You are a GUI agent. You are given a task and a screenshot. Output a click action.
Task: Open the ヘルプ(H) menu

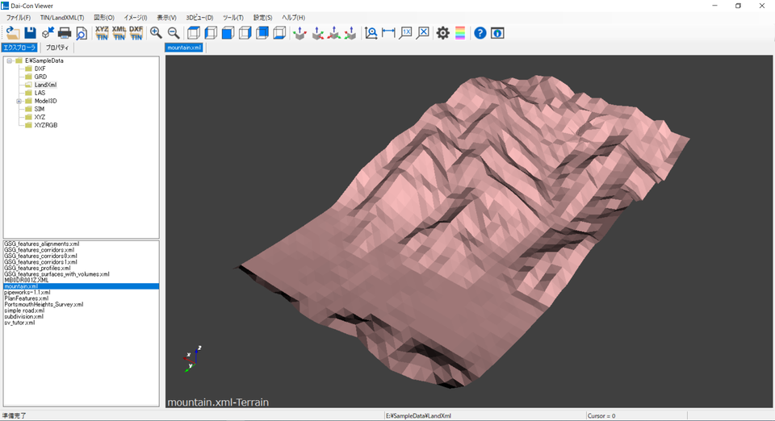pos(294,17)
